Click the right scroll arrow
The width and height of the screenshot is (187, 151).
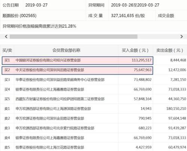(181, 37)
